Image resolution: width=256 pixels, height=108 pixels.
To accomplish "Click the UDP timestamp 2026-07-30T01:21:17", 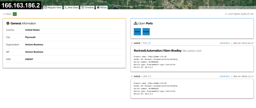I will coord(243,76).
